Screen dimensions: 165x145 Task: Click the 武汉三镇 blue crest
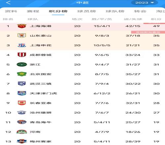click(x=22, y=84)
